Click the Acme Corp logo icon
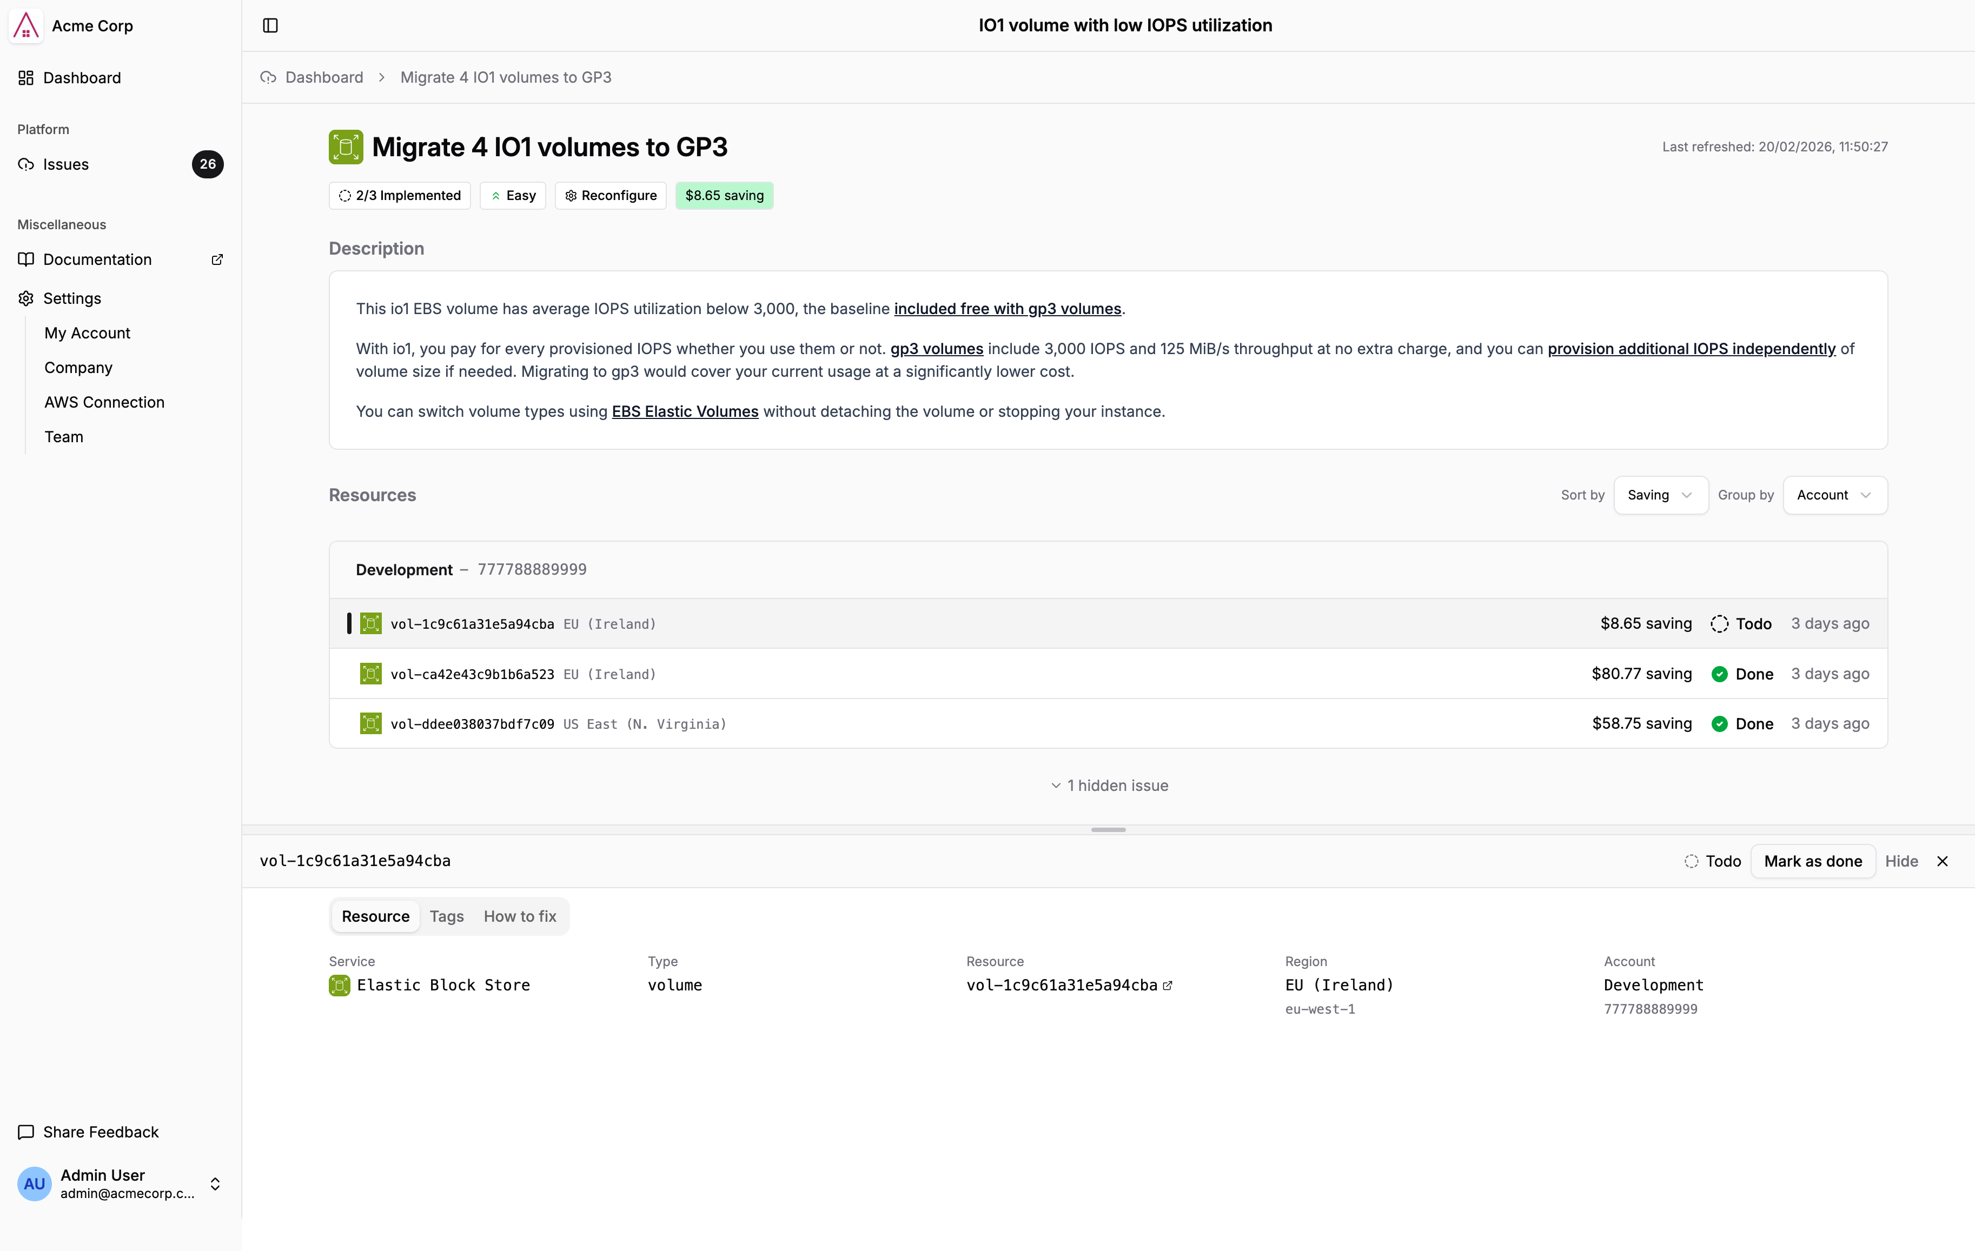Screen dimensions: 1975x1251 coord(25,25)
